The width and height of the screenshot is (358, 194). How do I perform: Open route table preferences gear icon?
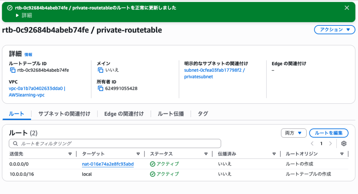pyautogui.click(x=344, y=143)
